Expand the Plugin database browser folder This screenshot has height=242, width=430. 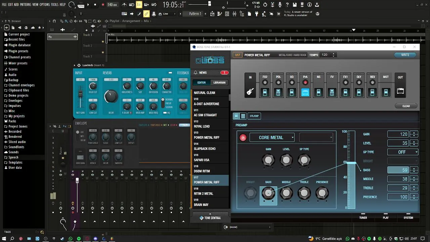19,45
